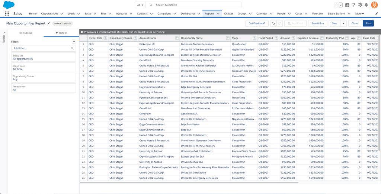Expand the Filters panel options dropdown
The image size is (381, 194).
pyautogui.click(x=74, y=42)
